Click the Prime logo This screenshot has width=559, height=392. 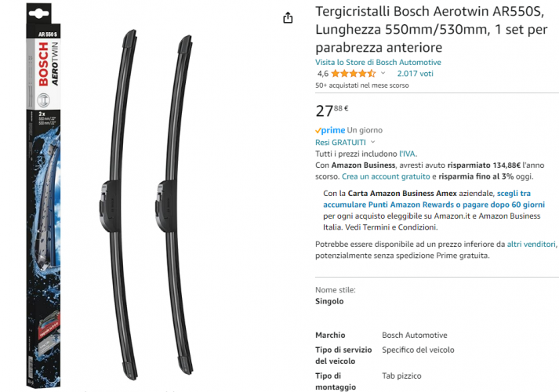click(x=329, y=130)
